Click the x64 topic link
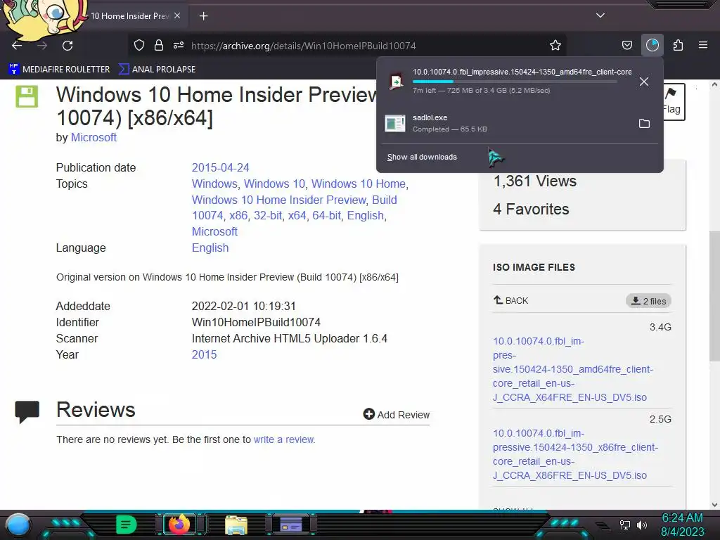This screenshot has height=540, width=720. 297,215
